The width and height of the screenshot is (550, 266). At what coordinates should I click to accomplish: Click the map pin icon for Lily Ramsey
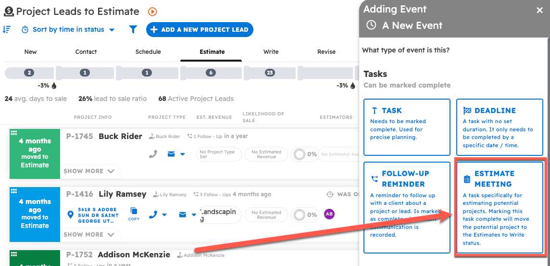coord(71,214)
